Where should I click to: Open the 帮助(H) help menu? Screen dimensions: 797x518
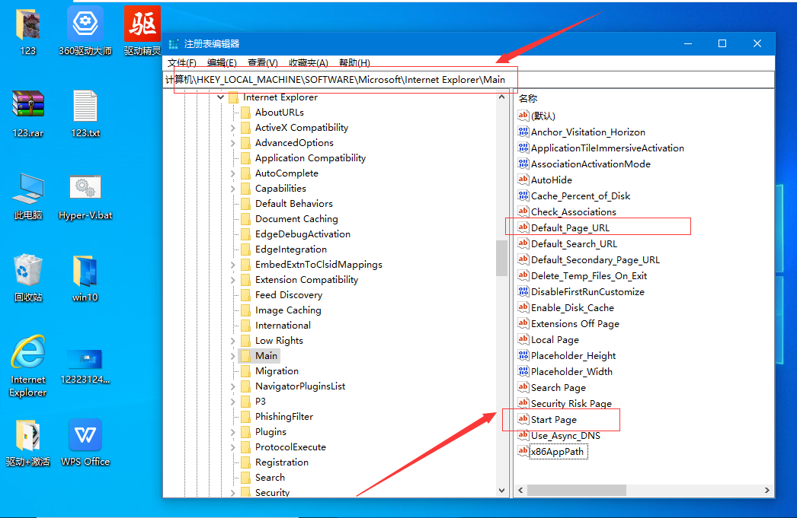point(354,62)
